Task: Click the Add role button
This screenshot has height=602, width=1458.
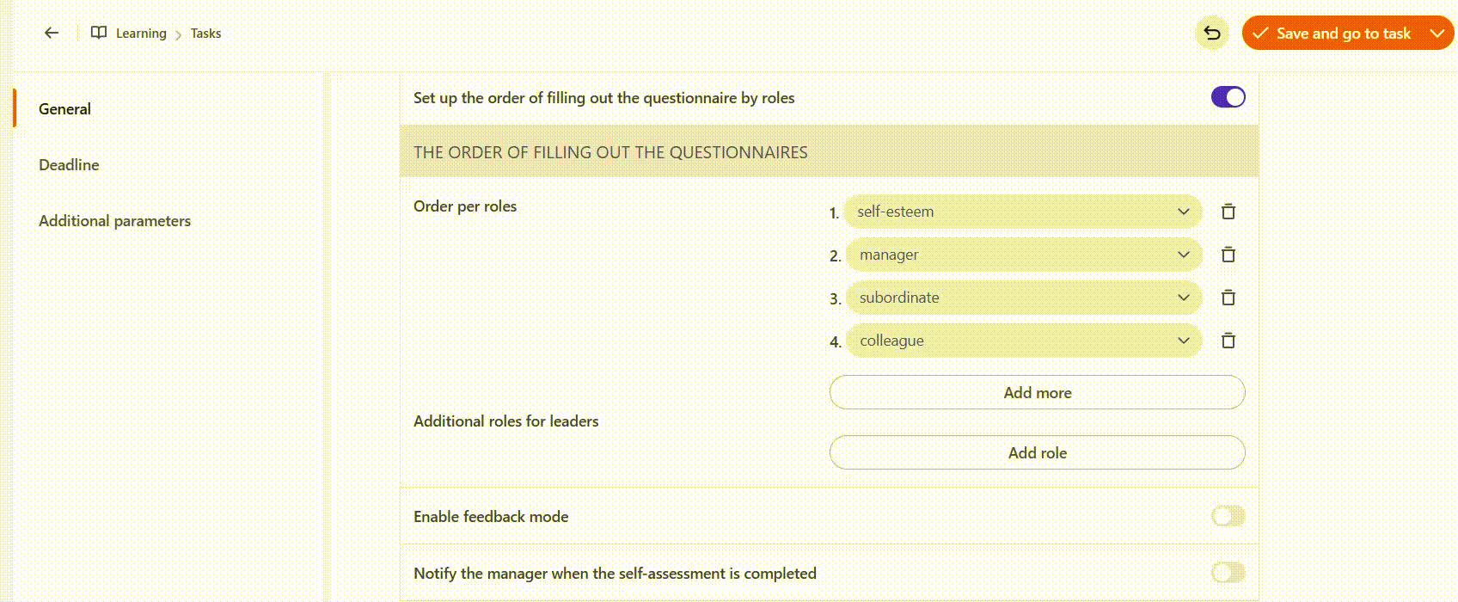Action: (1037, 452)
